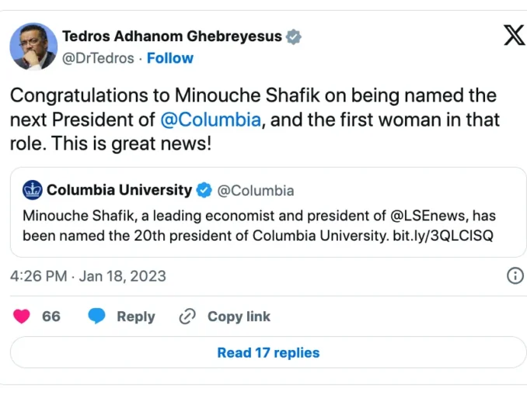Screen dimensions: 527x395
Task: Open Read 17 replies
Action: pos(268,352)
